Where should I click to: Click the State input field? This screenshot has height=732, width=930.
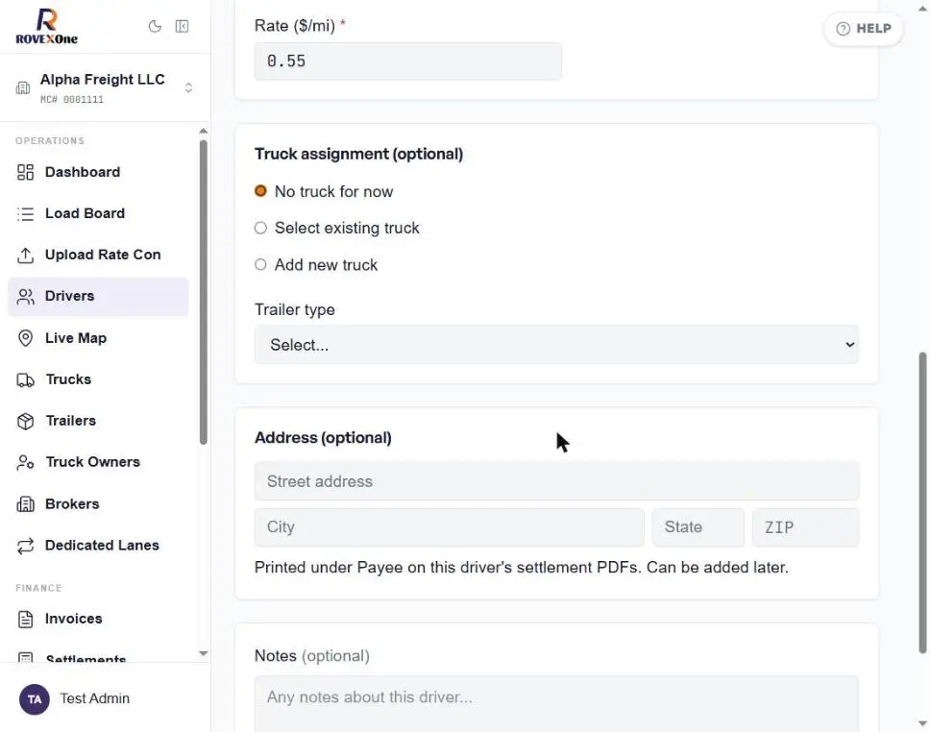(x=697, y=526)
